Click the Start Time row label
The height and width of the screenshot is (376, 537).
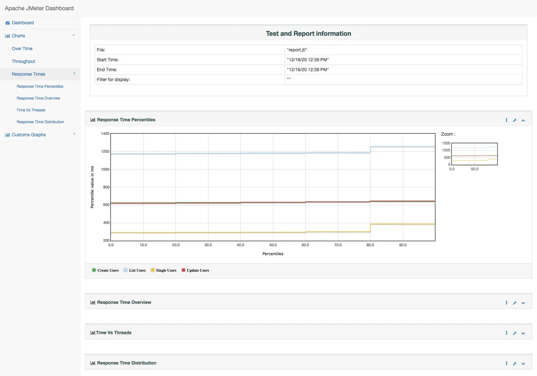coord(108,60)
